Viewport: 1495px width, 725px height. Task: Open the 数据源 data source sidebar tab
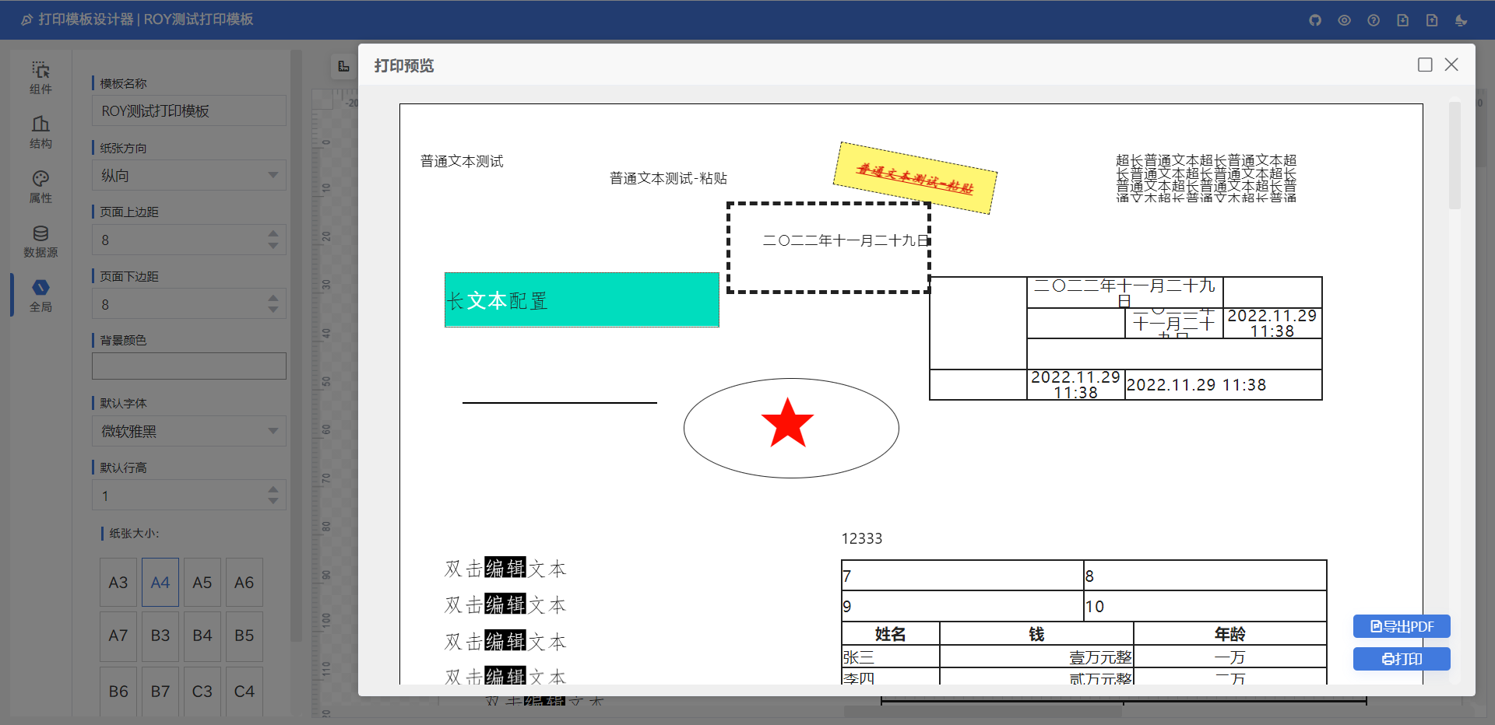pos(40,241)
